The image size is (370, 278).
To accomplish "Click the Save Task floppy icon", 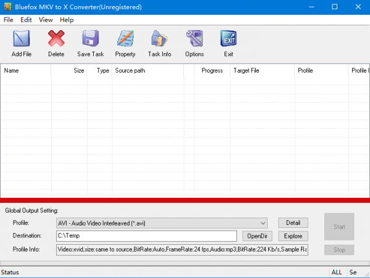I will [91, 40].
